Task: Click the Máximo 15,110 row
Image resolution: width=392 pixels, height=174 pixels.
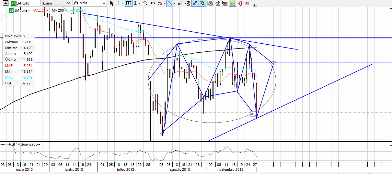Action: pos(18,42)
